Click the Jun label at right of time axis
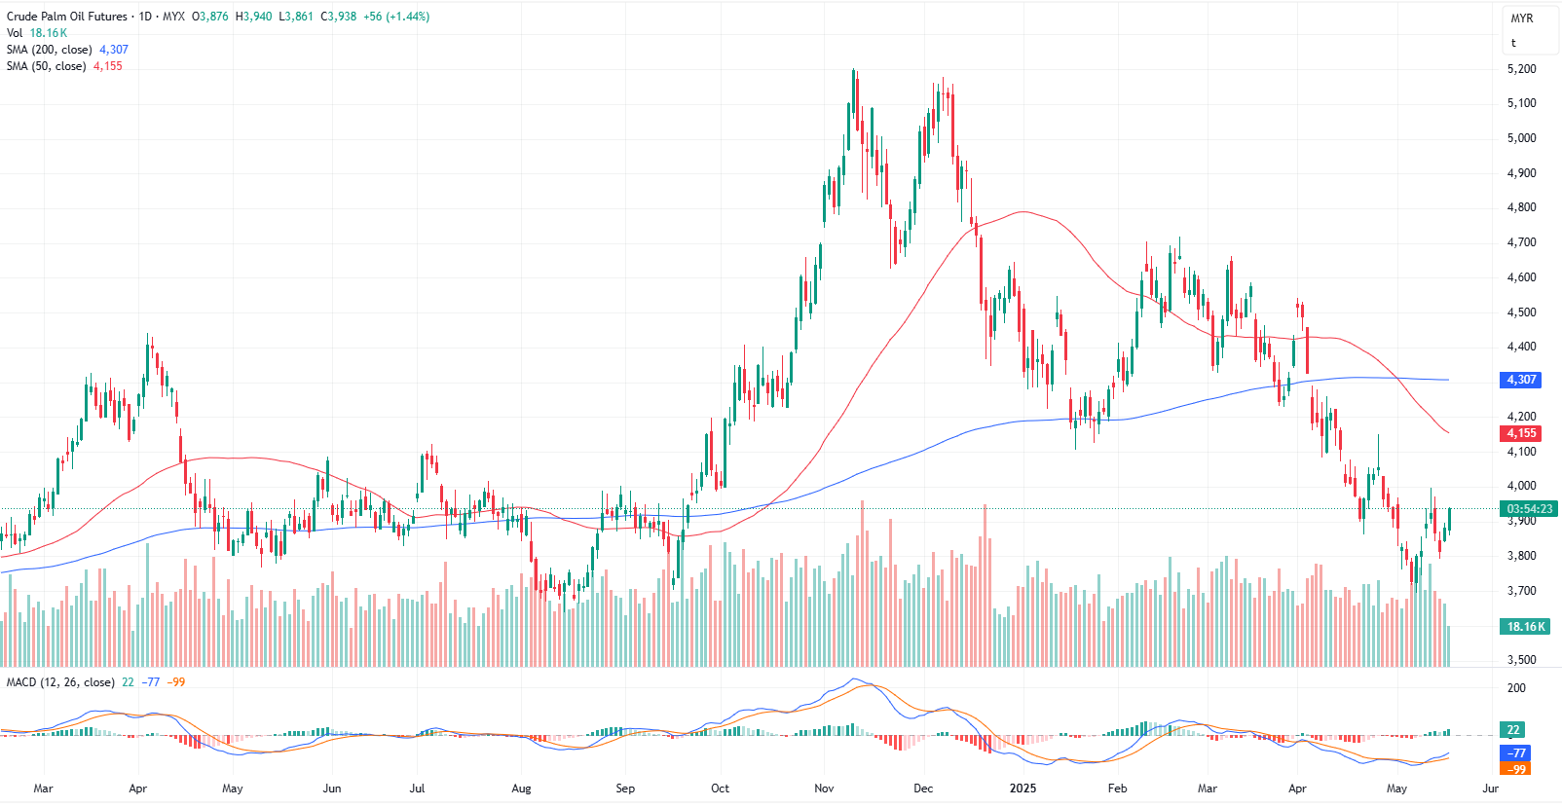This screenshot has height=807, width=1562. 1490,789
